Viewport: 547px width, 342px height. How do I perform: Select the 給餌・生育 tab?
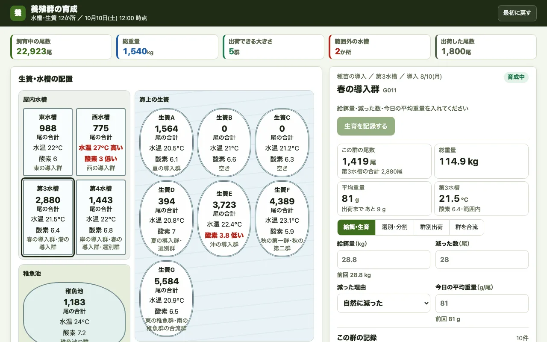tap(356, 227)
